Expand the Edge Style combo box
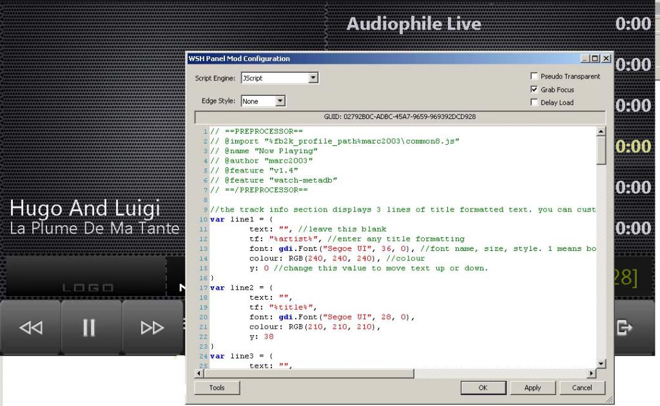The width and height of the screenshot is (660, 406). [280, 101]
